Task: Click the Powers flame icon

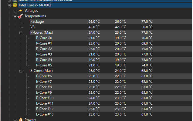Action: tap(21, 119)
